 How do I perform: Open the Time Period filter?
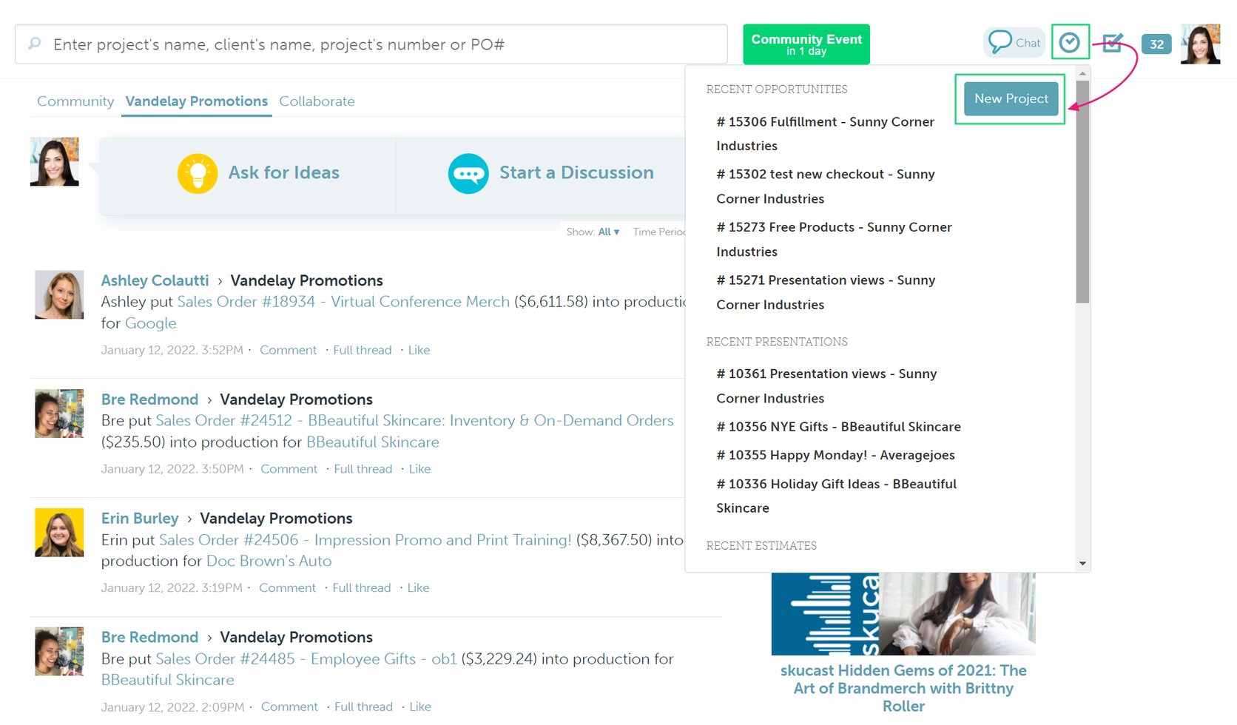pyautogui.click(x=659, y=232)
